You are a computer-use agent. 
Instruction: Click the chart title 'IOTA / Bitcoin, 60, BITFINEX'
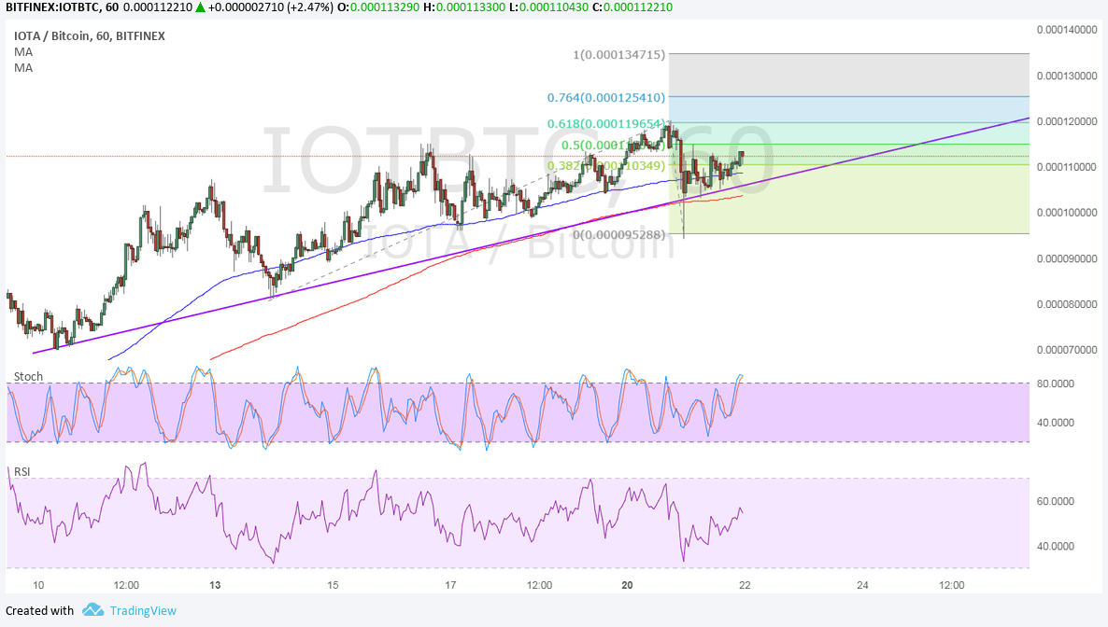click(x=90, y=36)
